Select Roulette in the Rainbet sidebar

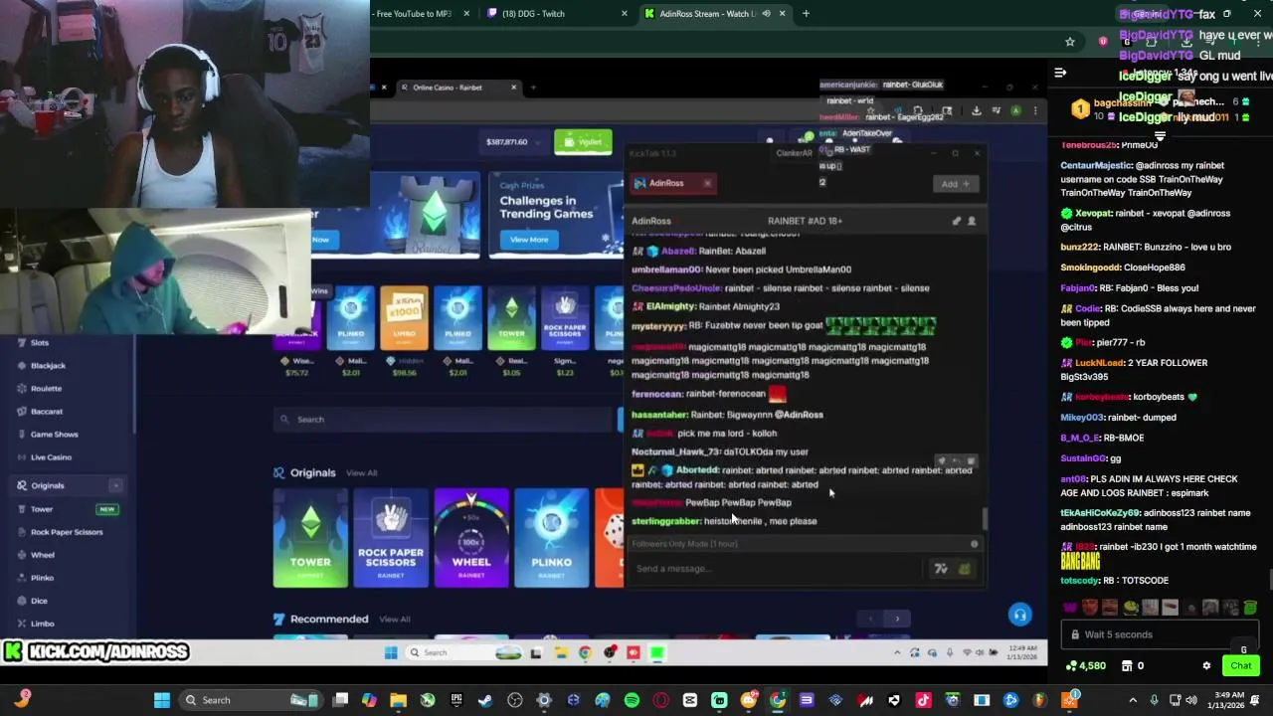click(x=46, y=388)
